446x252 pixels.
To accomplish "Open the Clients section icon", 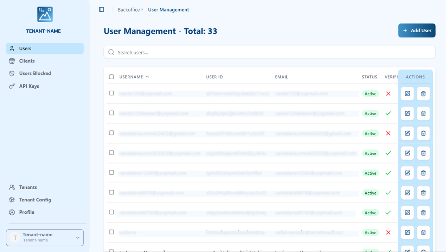I will click(x=12, y=61).
